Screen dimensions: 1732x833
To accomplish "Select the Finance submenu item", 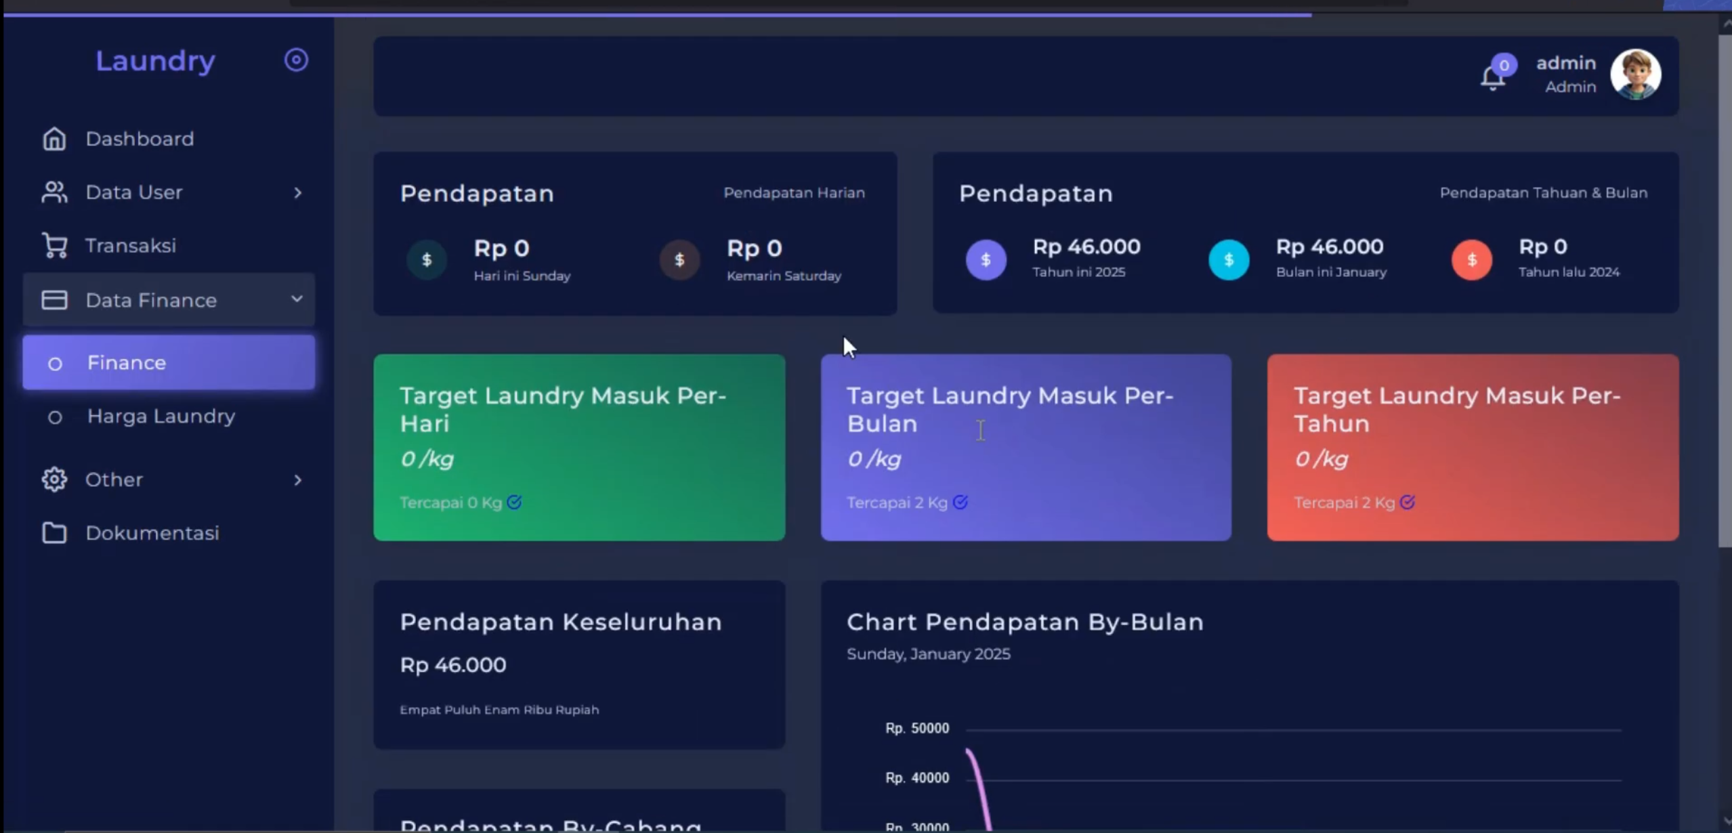I will coord(169,362).
